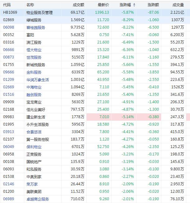Open the 华润万象生活 stock link
Image resolution: width=190 pixels, height=203 pixels.
pos(38,80)
